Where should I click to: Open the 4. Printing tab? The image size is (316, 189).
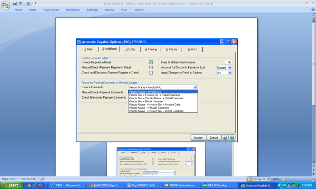[x=151, y=49]
